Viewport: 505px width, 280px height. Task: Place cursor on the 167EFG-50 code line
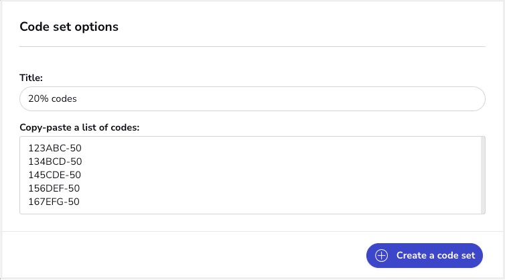point(54,202)
